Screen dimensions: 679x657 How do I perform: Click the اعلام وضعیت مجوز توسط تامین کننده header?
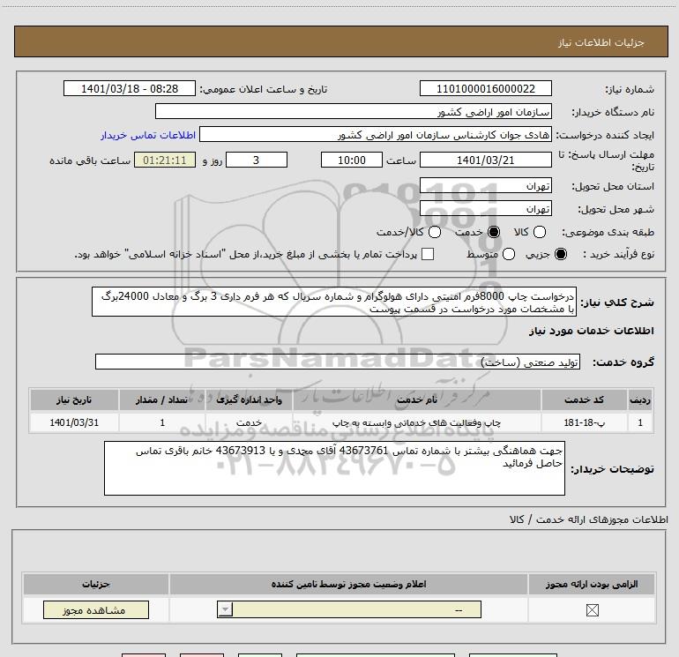[x=348, y=584]
